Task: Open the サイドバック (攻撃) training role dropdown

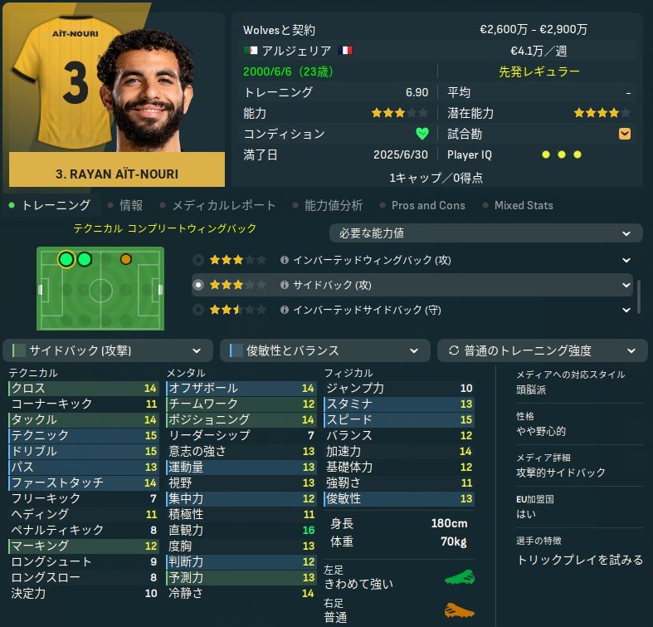Action: (x=108, y=350)
